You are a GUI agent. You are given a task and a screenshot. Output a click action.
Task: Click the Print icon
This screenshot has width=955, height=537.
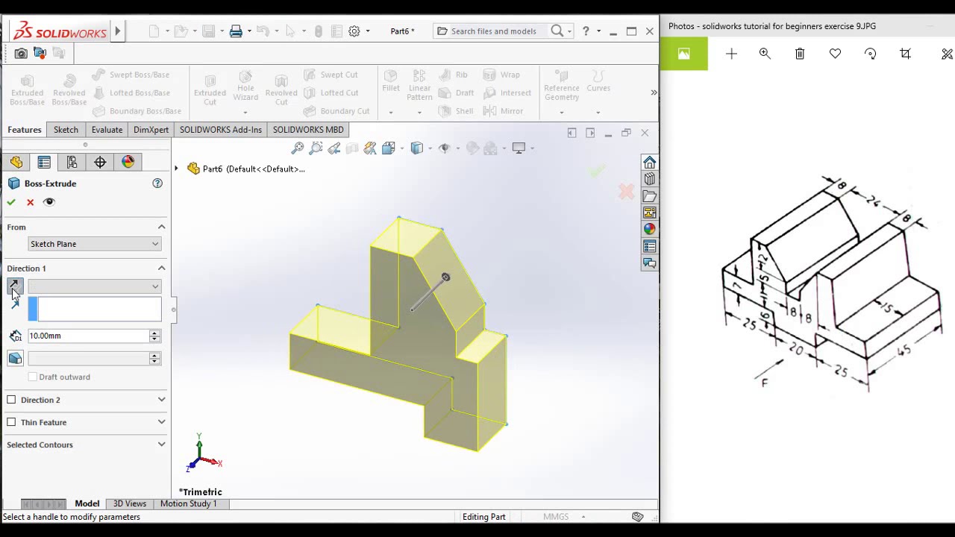coord(236,31)
